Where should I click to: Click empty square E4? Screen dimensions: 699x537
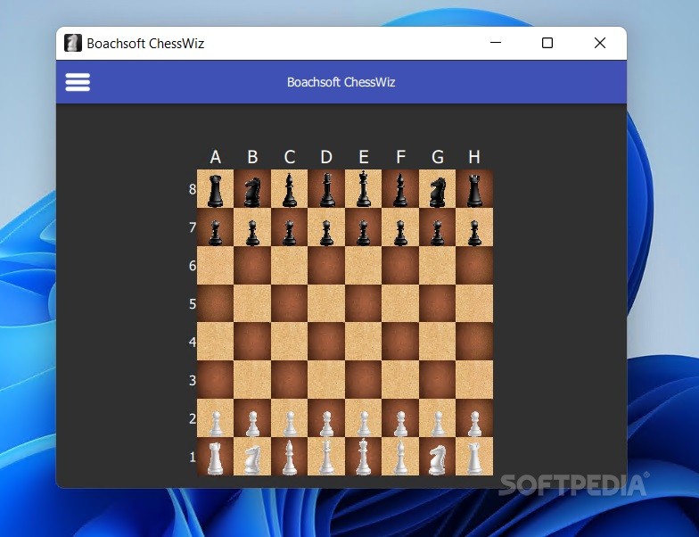coord(364,342)
